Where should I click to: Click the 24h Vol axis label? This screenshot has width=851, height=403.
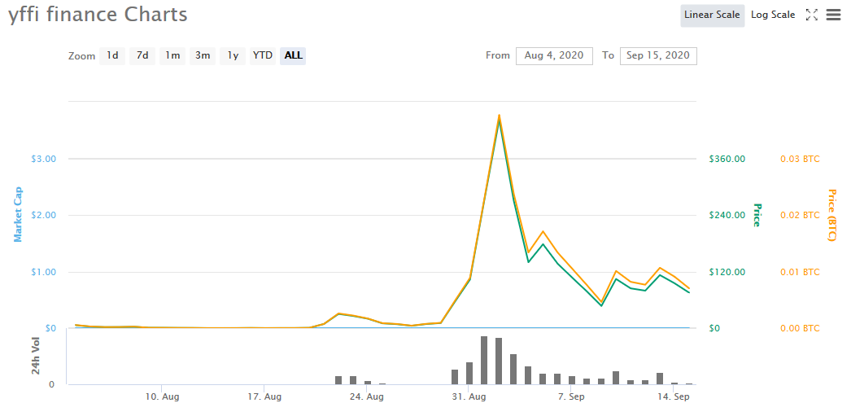[35, 356]
